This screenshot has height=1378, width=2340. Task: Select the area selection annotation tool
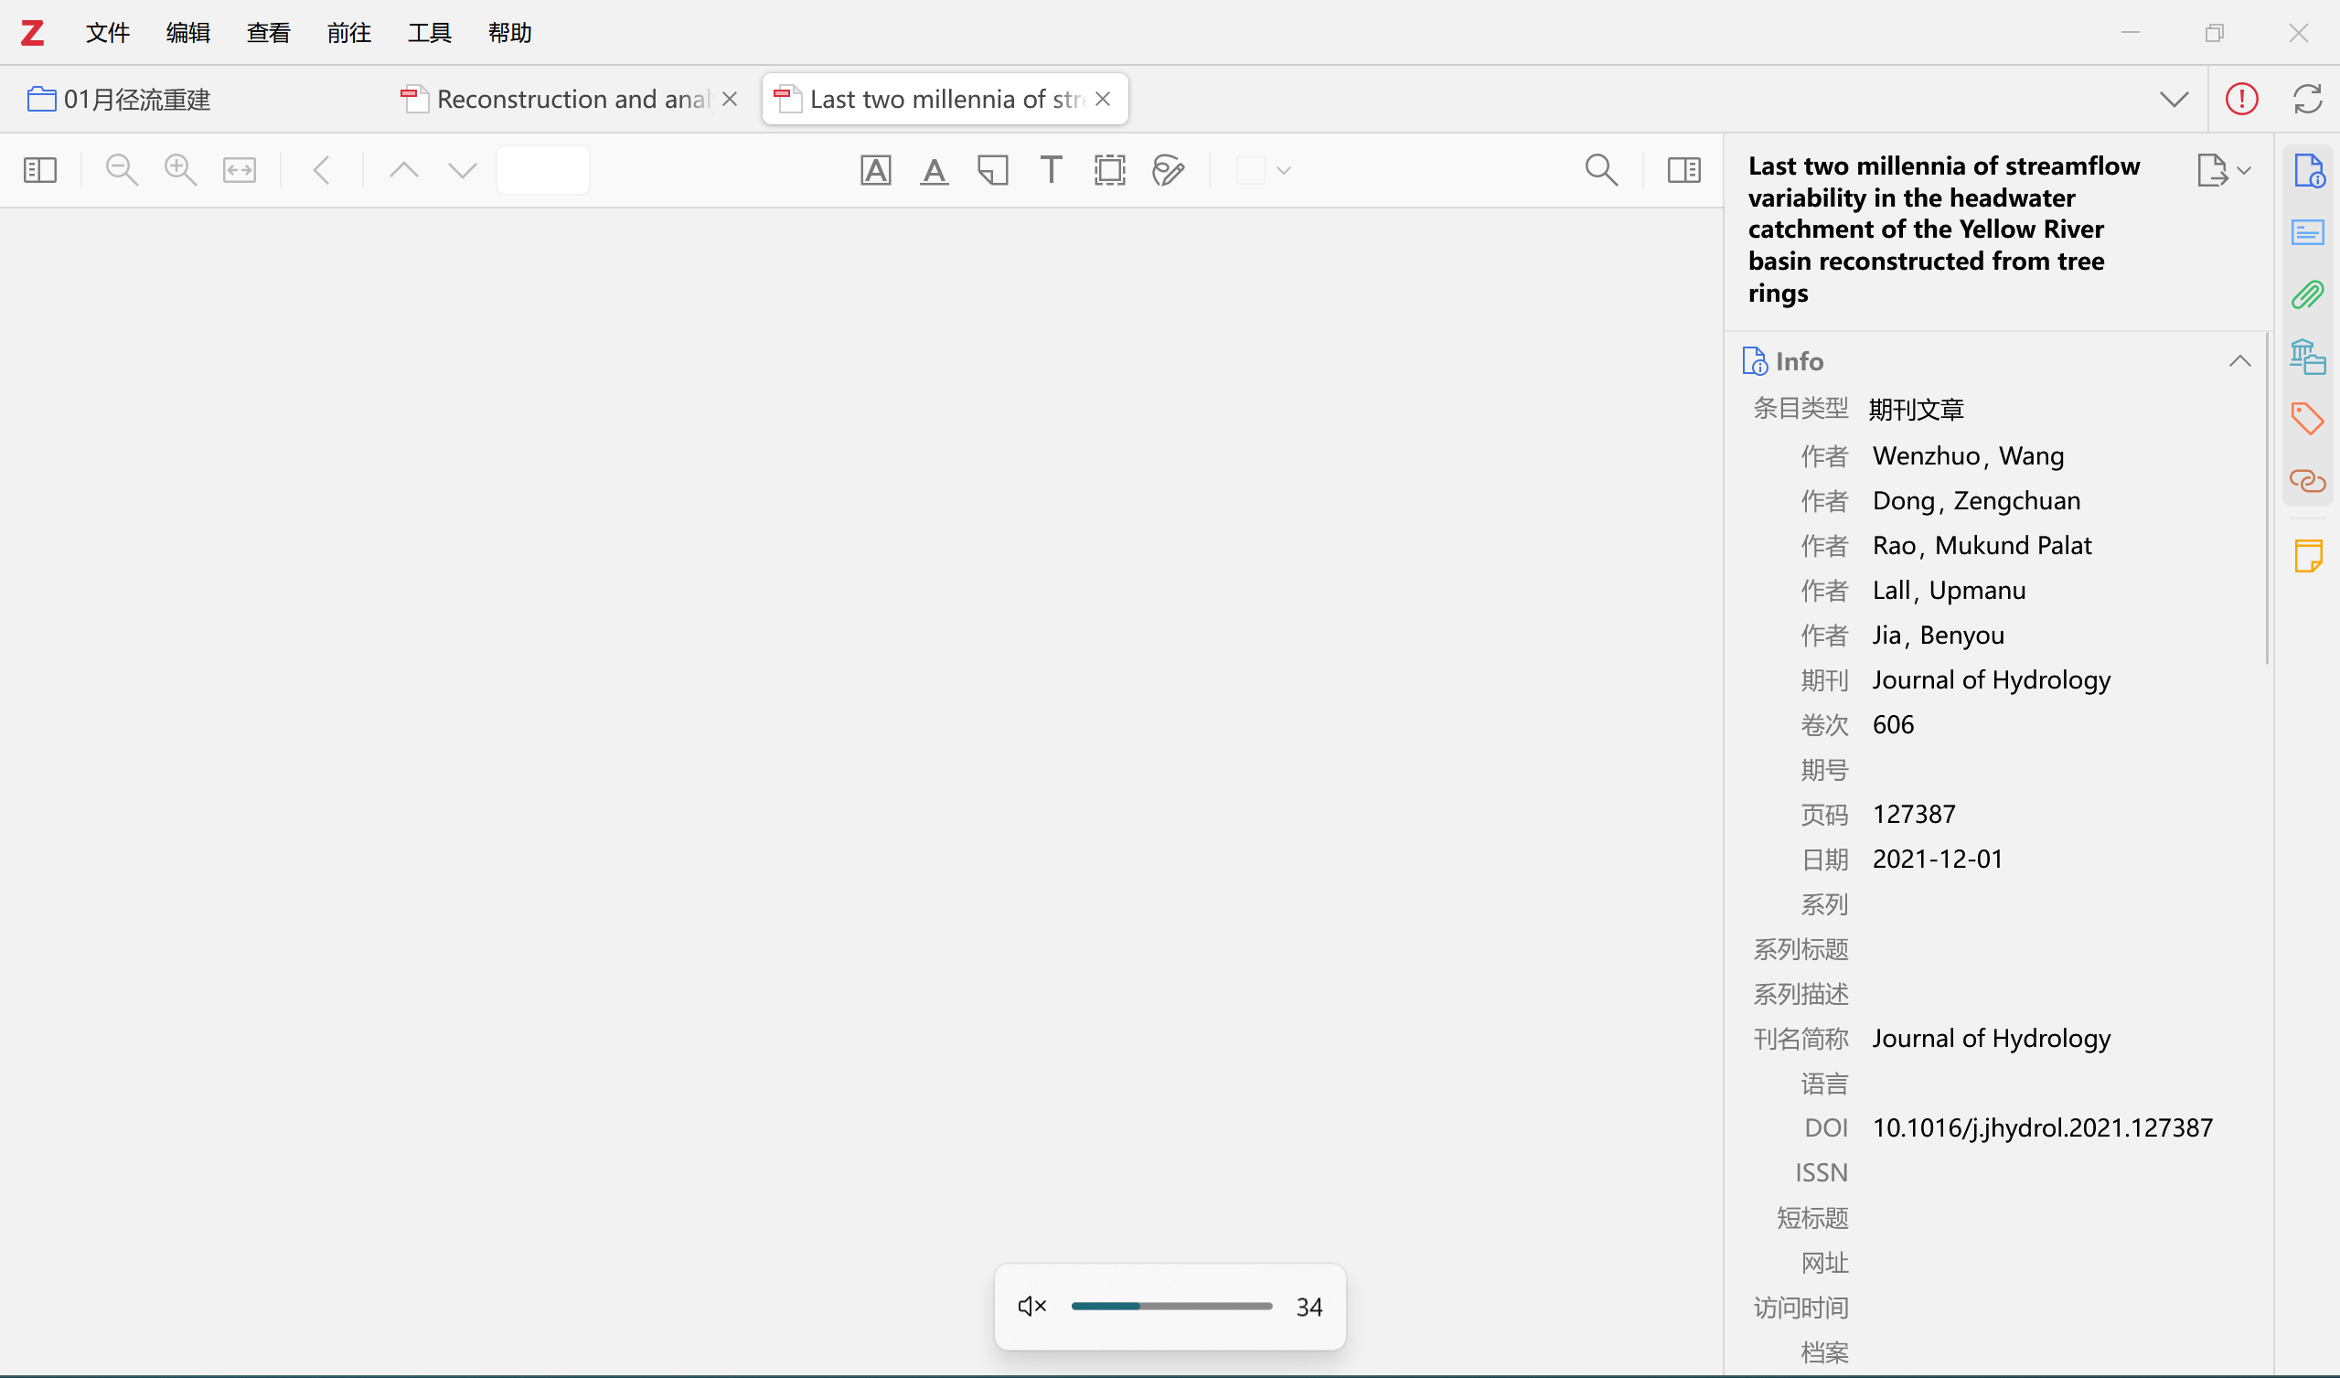[x=1109, y=170]
